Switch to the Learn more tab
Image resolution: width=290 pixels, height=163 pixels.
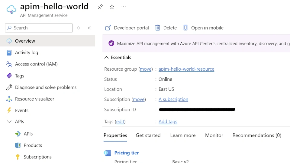click(183, 136)
